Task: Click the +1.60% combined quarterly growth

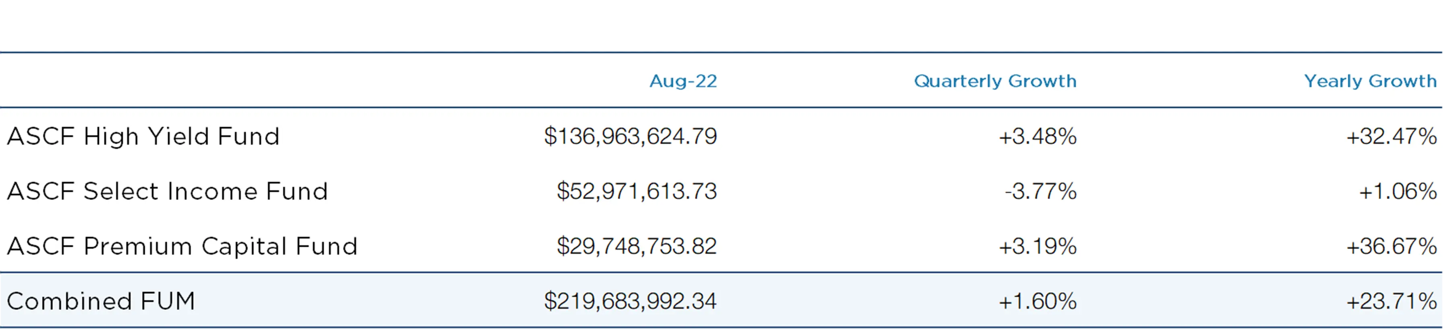Action: [x=1038, y=301]
